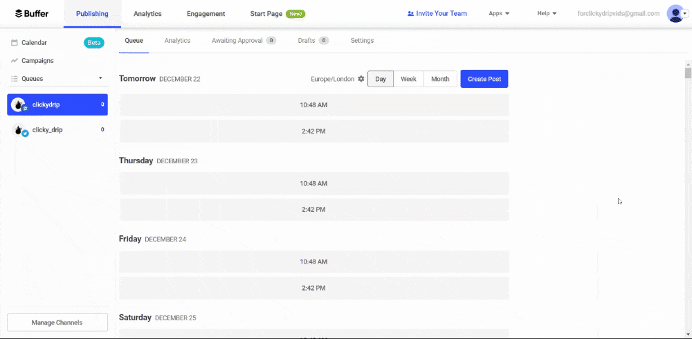
Task: Switch to Month view
Action: (440, 79)
